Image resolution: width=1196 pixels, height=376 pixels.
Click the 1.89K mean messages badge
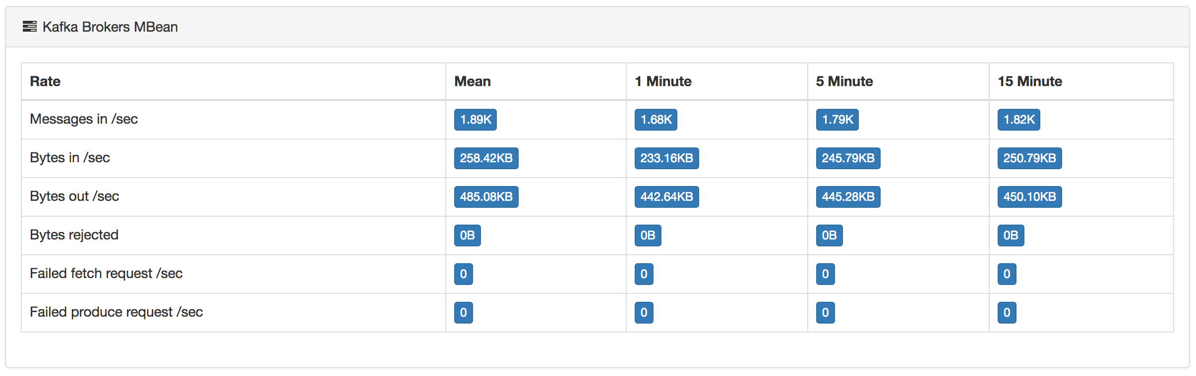click(x=476, y=120)
